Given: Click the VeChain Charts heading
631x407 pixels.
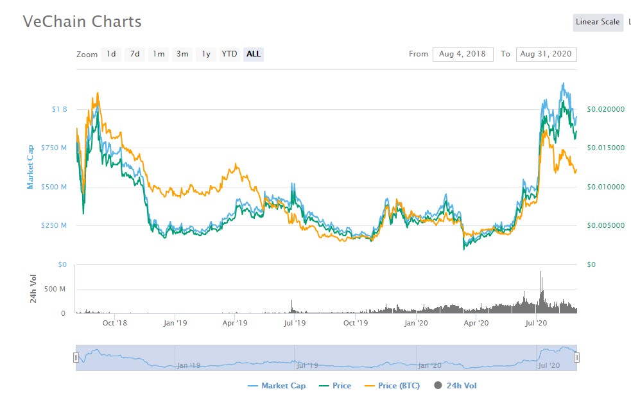Looking at the screenshot, I should (82, 21).
